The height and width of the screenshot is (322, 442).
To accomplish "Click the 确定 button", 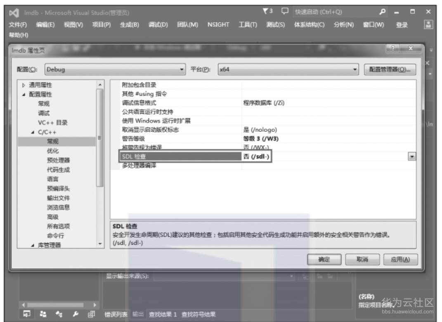I will click(x=324, y=259).
